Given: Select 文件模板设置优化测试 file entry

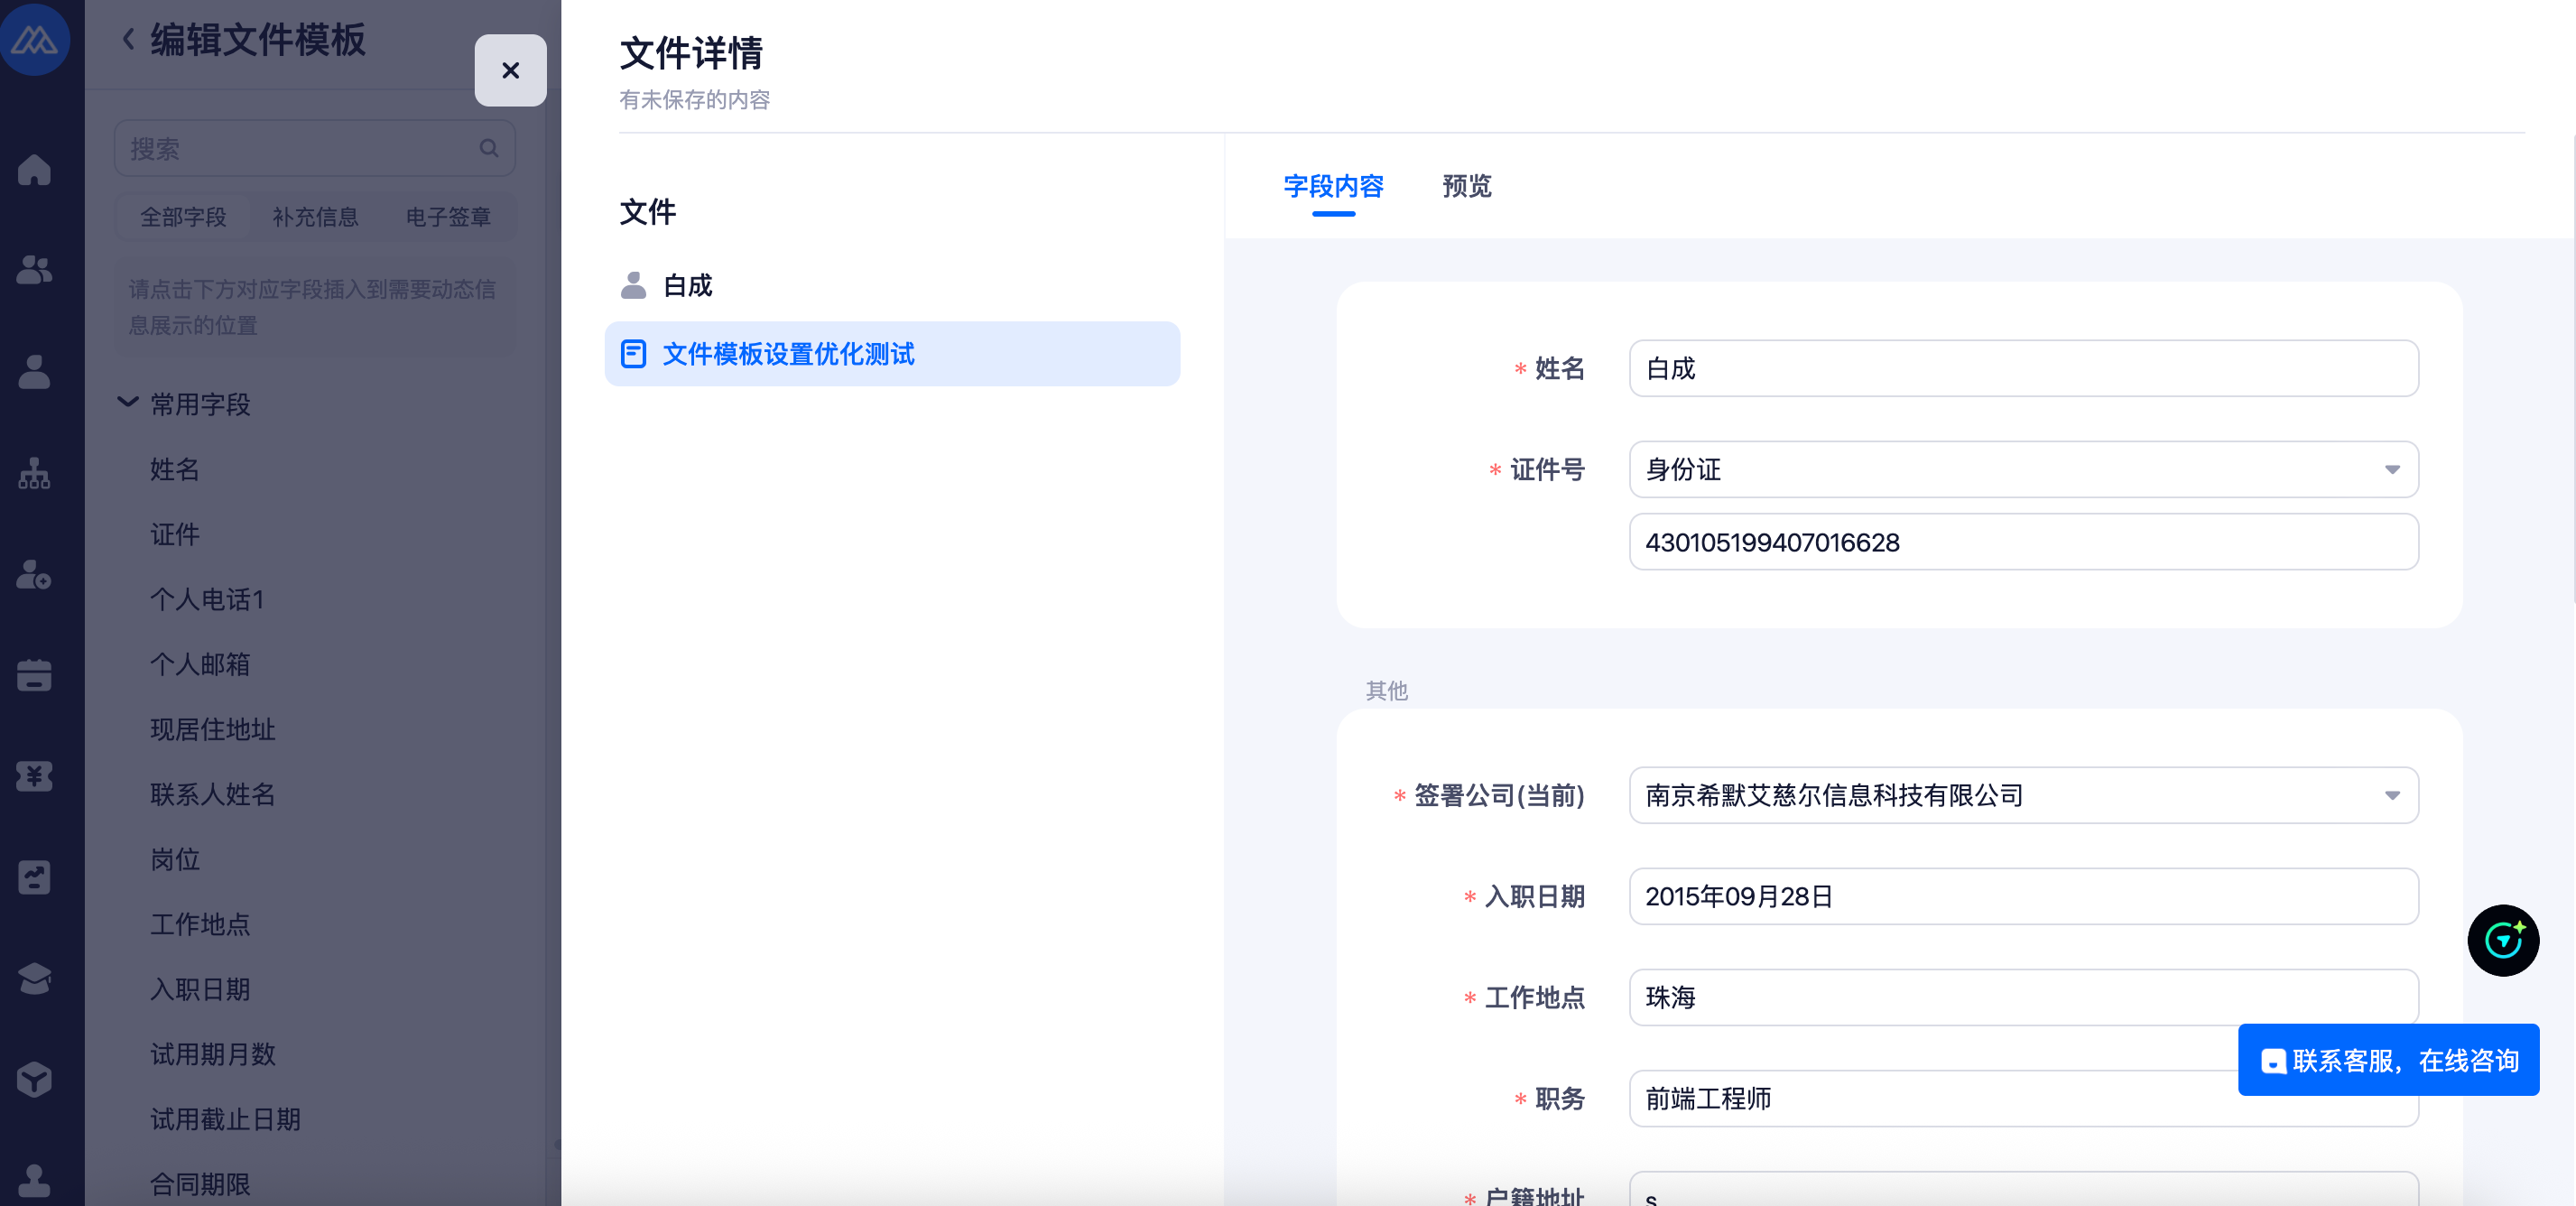Looking at the screenshot, I should tap(892, 354).
